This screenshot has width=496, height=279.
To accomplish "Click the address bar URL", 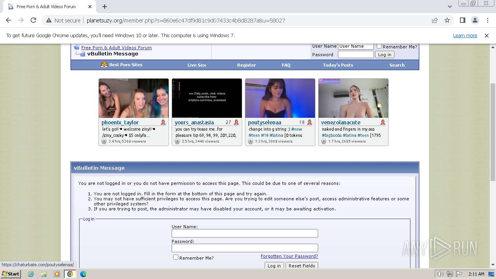I will pos(186,21).
